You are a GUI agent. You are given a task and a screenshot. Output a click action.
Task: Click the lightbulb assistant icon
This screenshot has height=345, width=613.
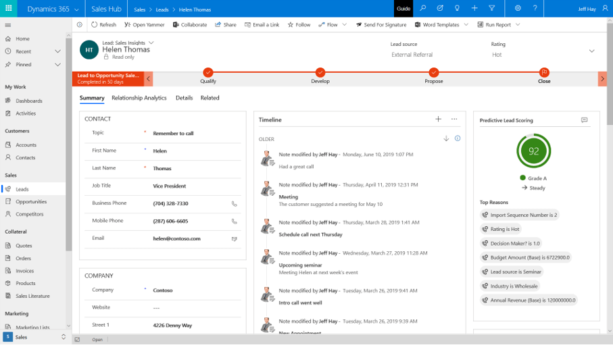pyautogui.click(x=457, y=8)
